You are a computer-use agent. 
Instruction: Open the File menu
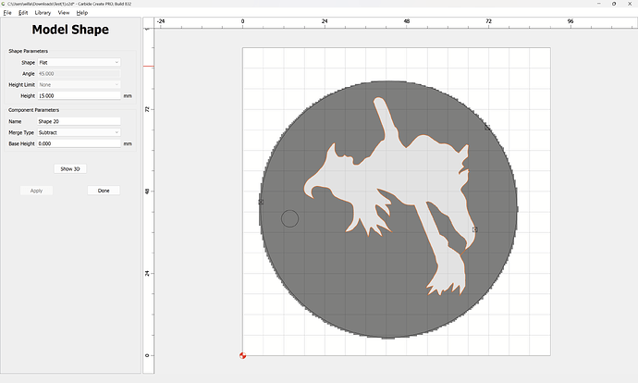[7, 13]
